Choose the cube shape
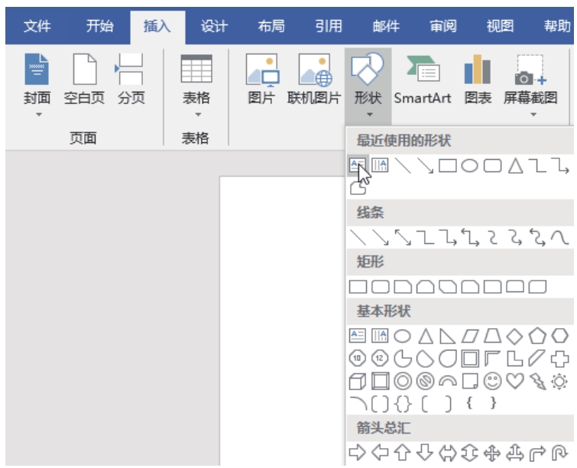This screenshot has width=577, height=468. click(x=358, y=381)
